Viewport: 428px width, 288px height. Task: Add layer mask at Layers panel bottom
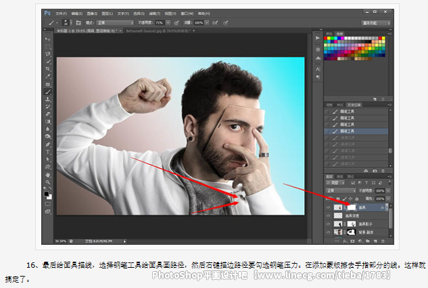click(352, 241)
